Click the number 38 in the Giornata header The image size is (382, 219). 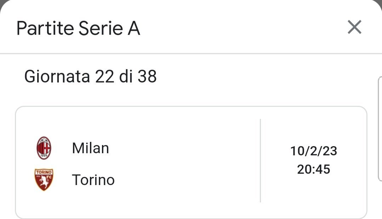point(147,76)
